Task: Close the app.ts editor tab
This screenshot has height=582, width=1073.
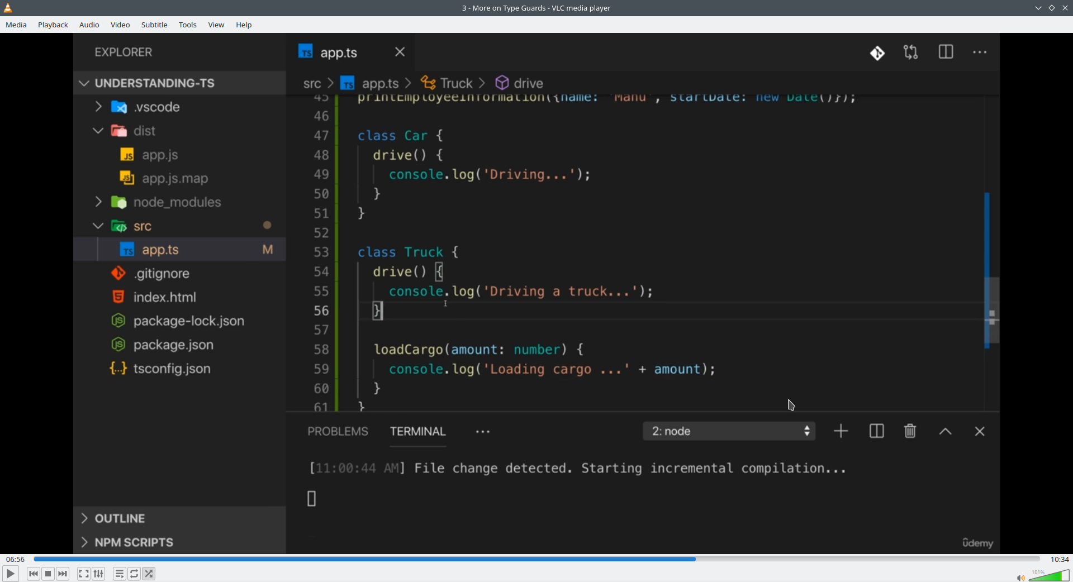Action: pyautogui.click(x=400, y=52)
